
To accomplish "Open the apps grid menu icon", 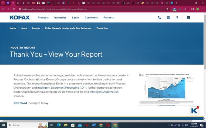I will pyautogui.click(x=188, y=18).
